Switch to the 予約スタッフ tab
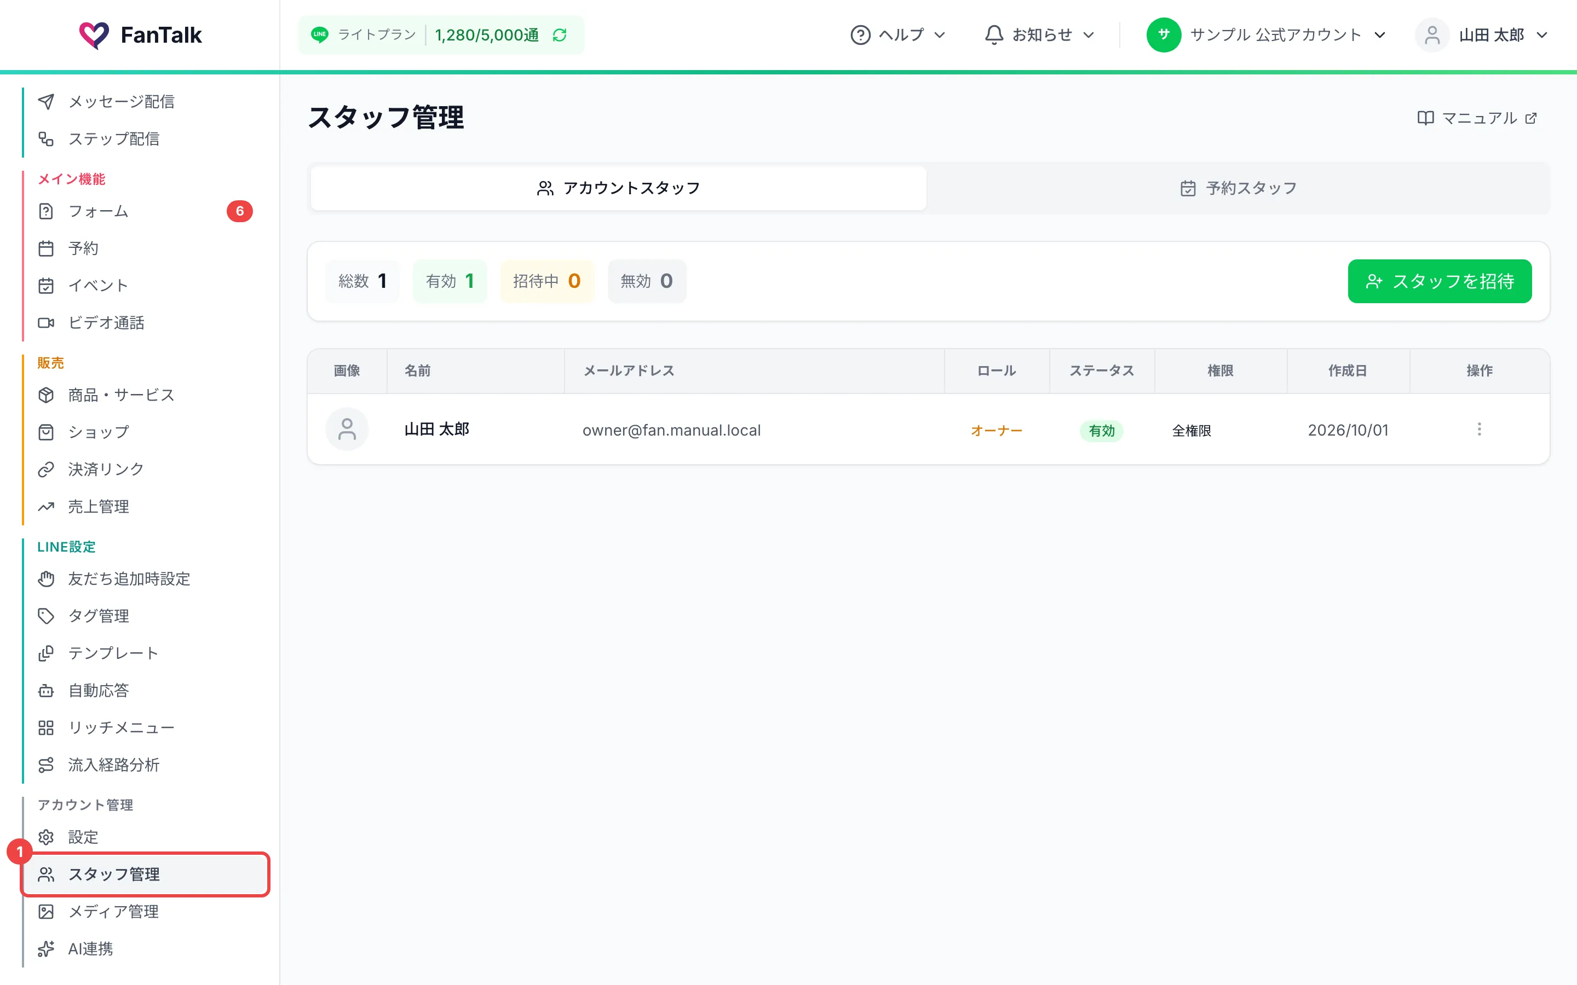Image resolution: width=1577 pixels, height=985 pixels. point(1238,188)
